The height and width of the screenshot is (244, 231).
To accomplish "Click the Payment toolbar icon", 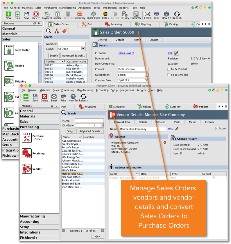I will (47, 14).
